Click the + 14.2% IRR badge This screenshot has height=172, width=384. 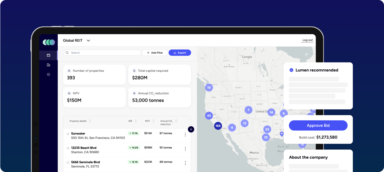[134, 148]
